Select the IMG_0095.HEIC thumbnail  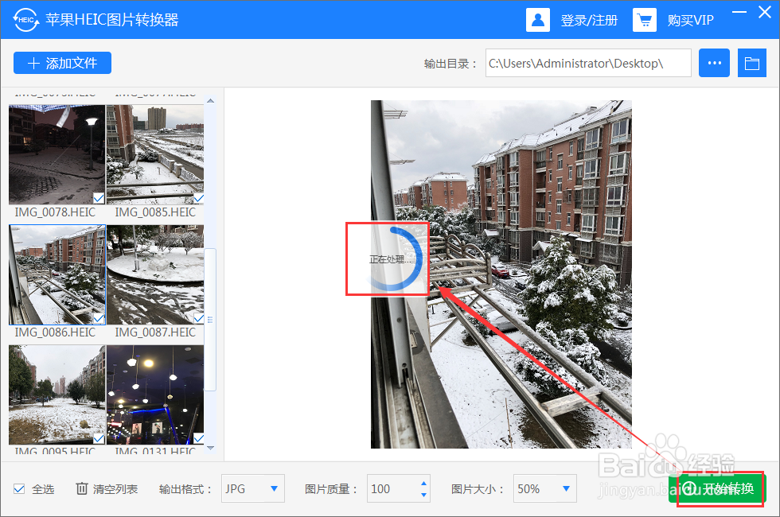[x=56, y=395]
